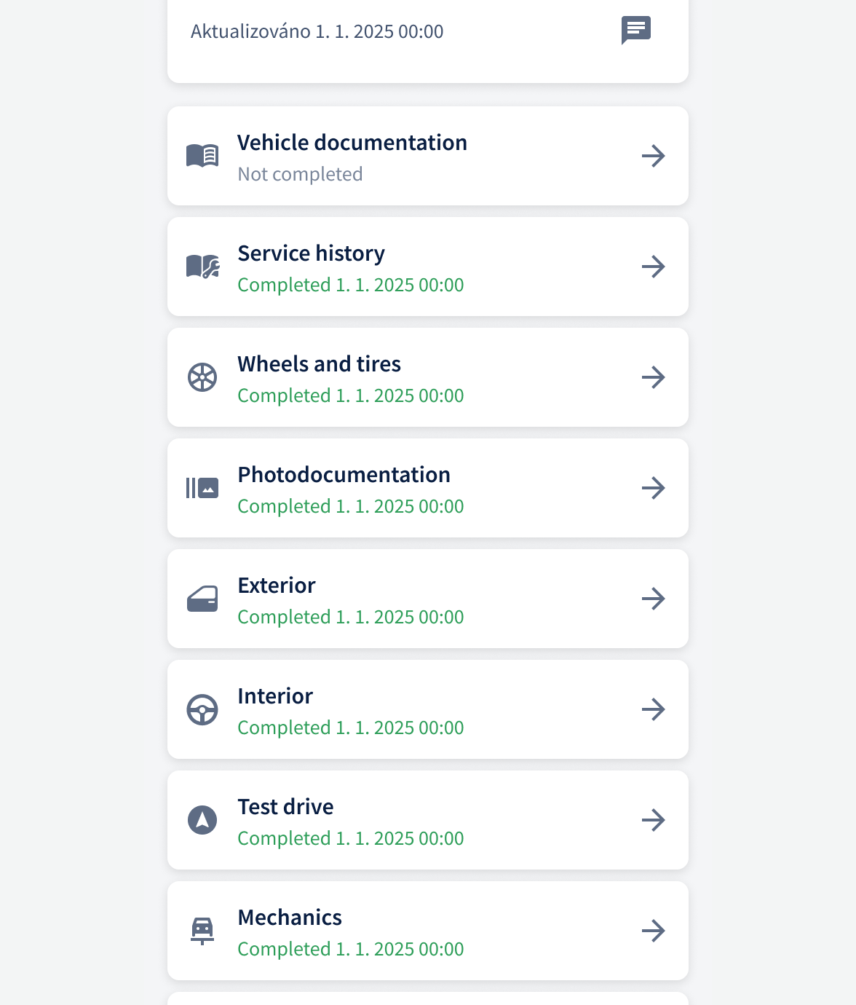Viewport: 856px width, 1005px height.
Task: Click the Photodocumentation gallery icon
Action: pos(202,488)
